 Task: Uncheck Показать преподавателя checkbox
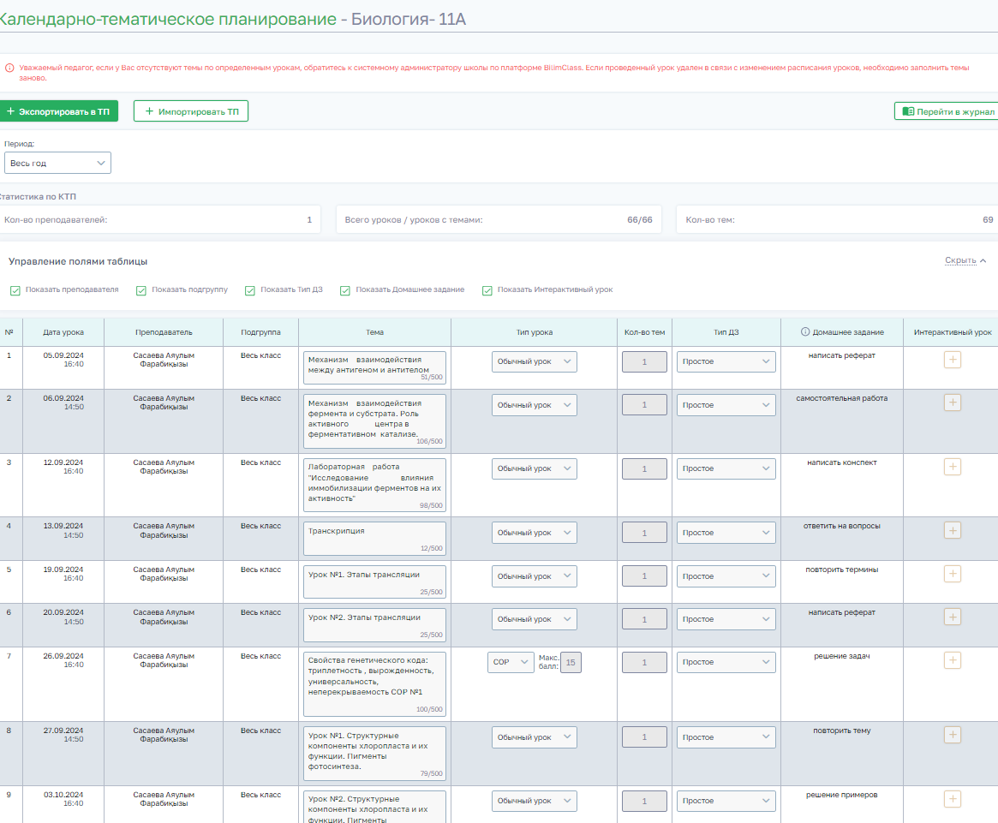point(15,290)
